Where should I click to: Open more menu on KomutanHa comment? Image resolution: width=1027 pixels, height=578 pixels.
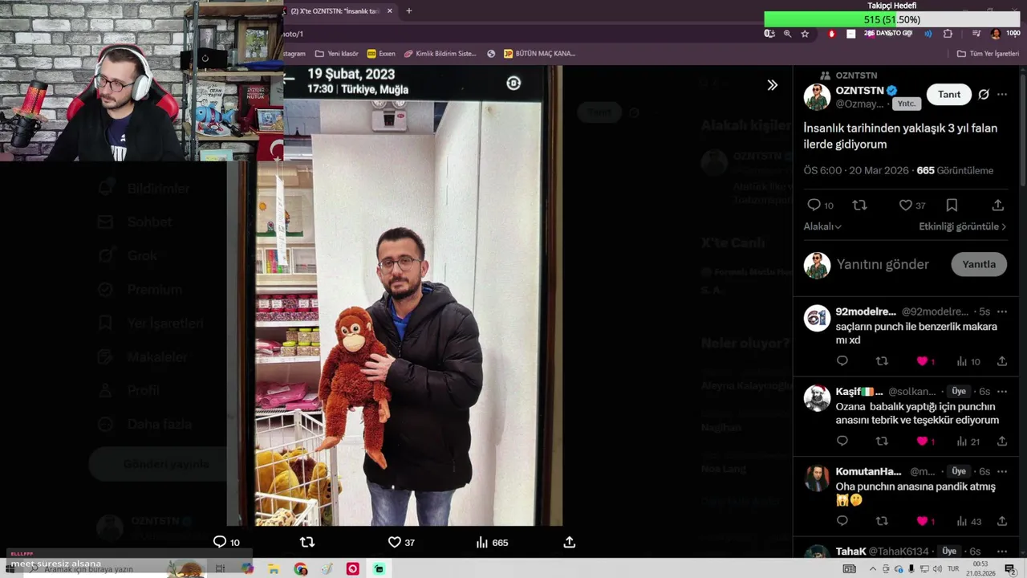(1001, 471)
